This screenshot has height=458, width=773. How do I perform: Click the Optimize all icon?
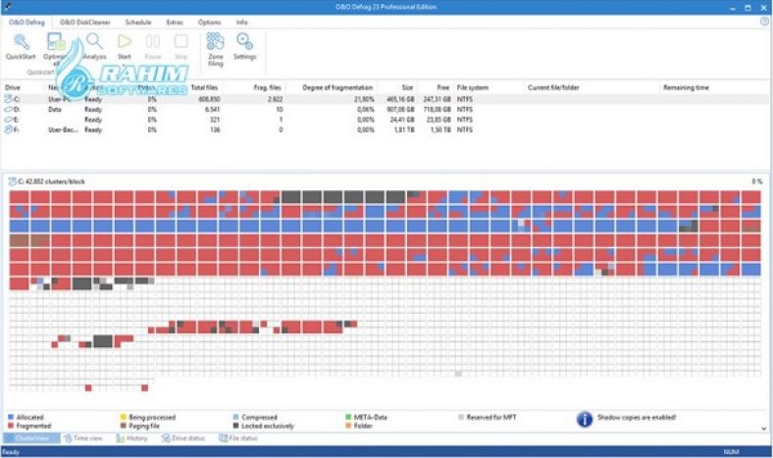[x=55, y=42]
